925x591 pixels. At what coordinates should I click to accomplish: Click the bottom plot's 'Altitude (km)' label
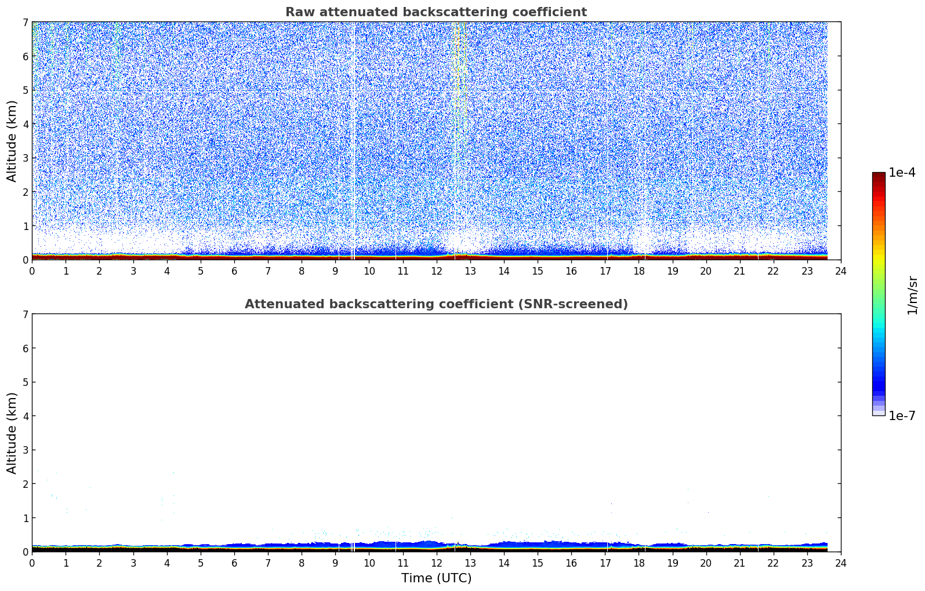pyautogui.click(x=12, y=433)
